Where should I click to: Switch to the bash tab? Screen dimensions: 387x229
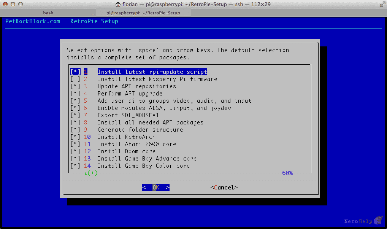(48, 13)
